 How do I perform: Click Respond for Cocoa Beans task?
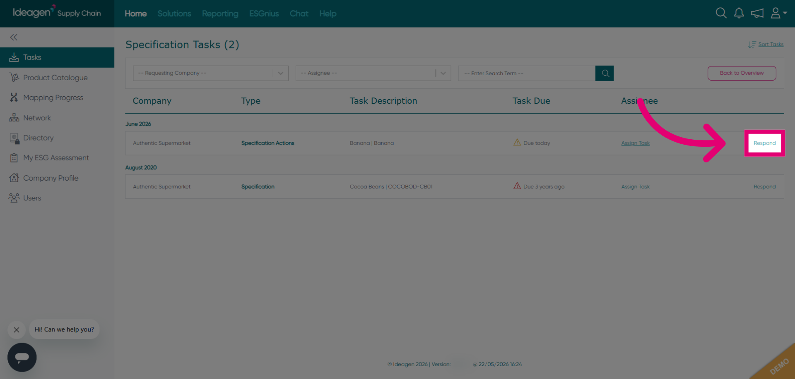(764, 187)
